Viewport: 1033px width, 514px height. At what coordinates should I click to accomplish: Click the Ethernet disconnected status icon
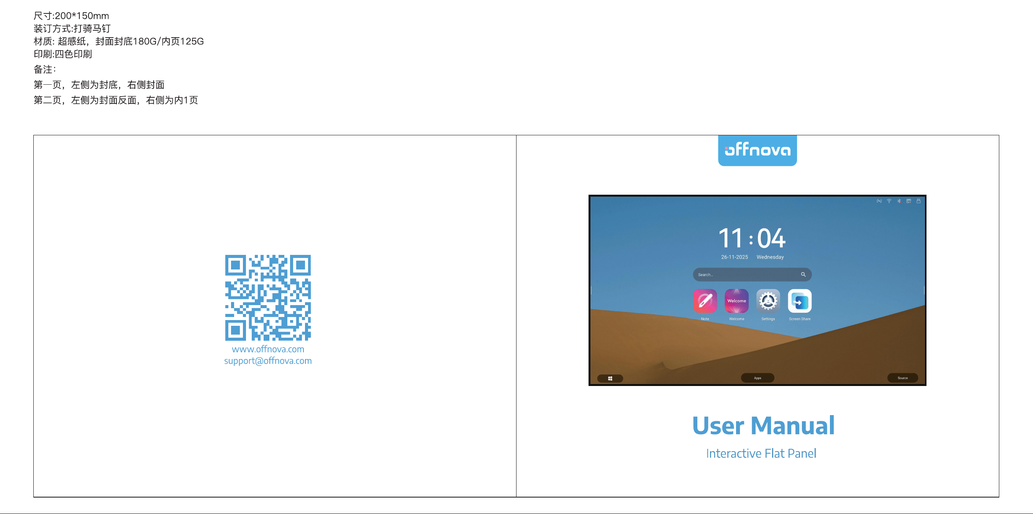pyautogui.click(x=909, y=201)
